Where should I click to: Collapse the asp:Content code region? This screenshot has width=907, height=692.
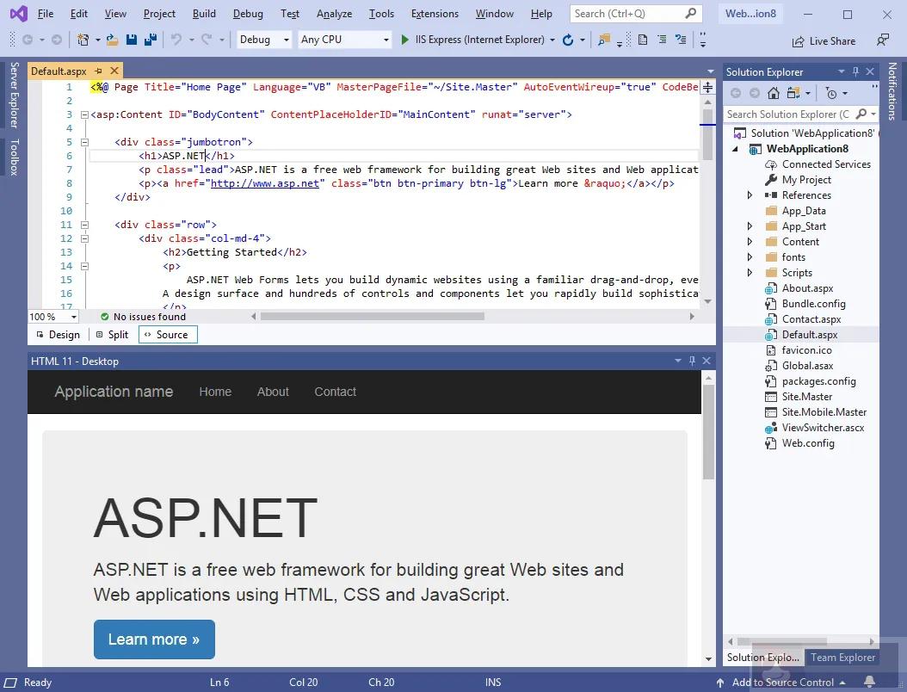coord(83,114)
